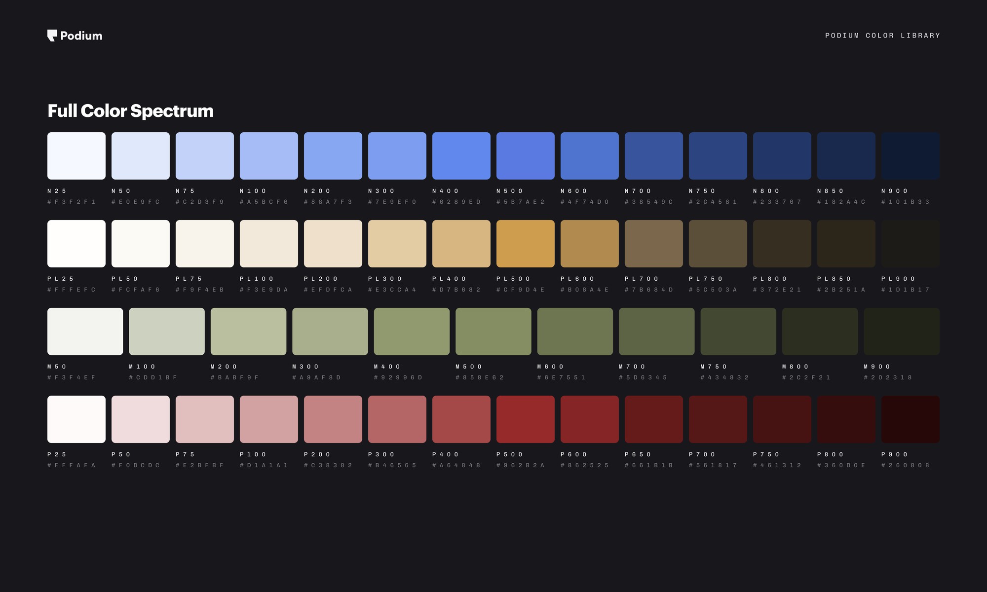
Task: Click the hex code #CF9D4E
Action: click(521, 290)
